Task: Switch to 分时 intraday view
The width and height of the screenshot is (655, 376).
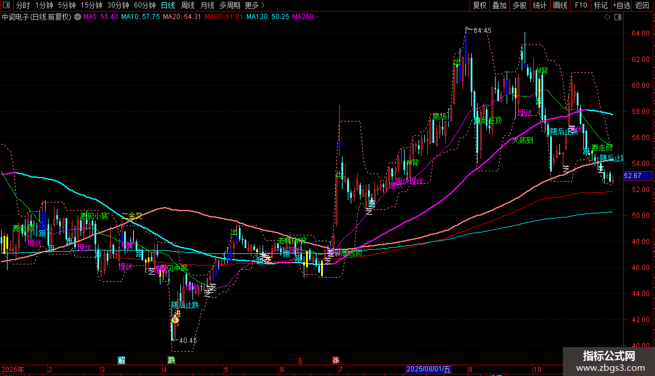Action: (x=23, y=5)
